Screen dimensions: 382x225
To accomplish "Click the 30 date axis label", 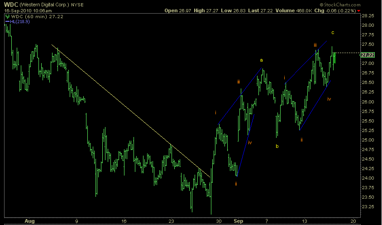I will point(219,221).
